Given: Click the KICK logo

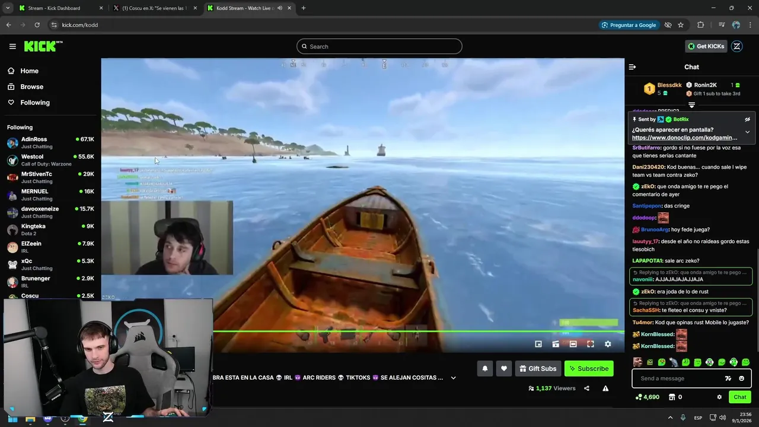Looking at the screenshot, I should [43, 46].
